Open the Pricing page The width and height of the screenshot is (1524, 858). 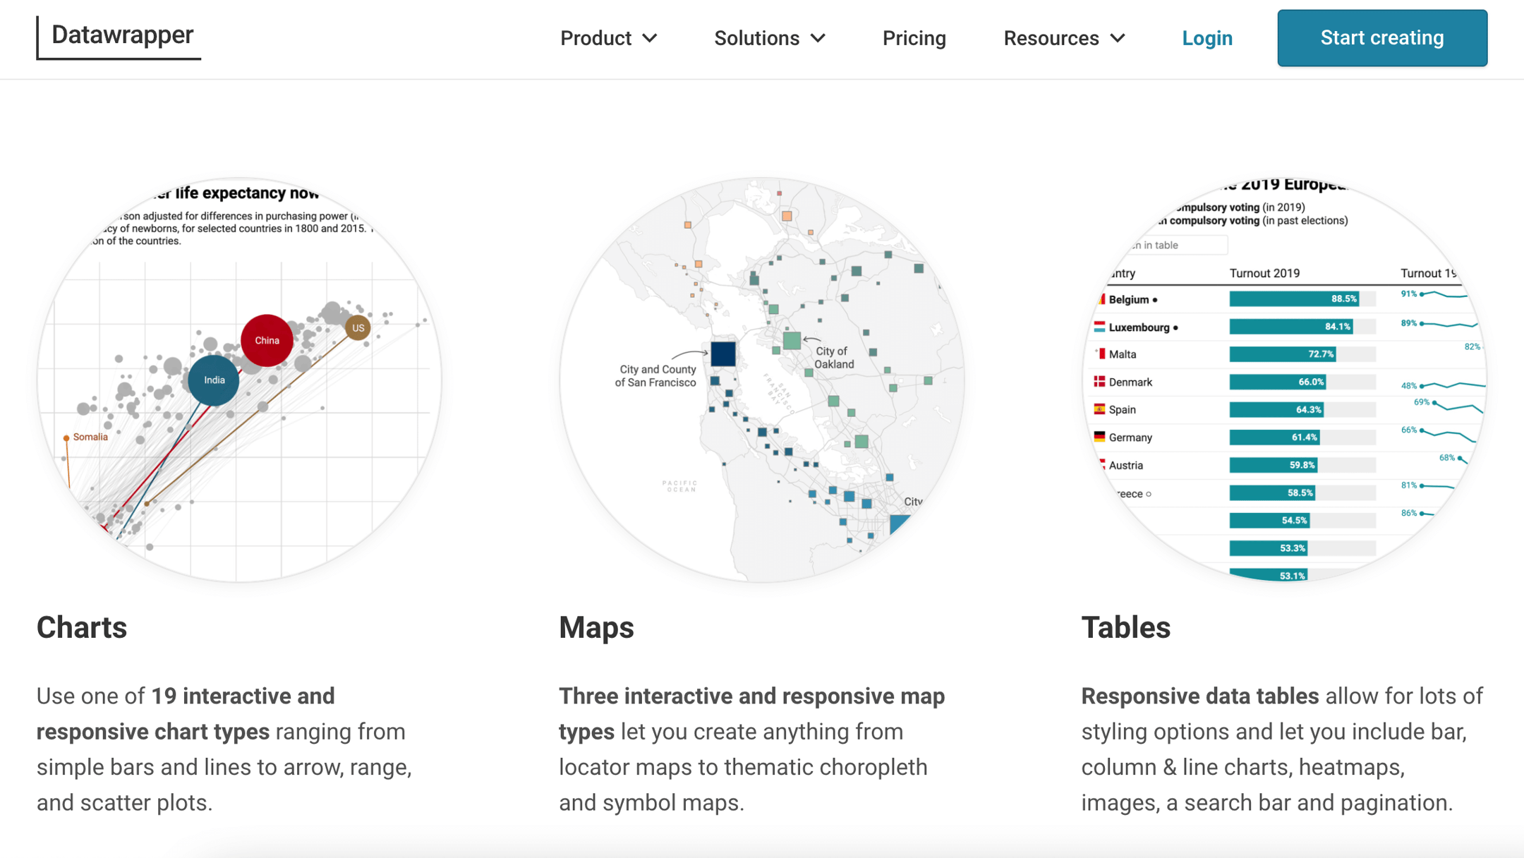click(914, 38)
